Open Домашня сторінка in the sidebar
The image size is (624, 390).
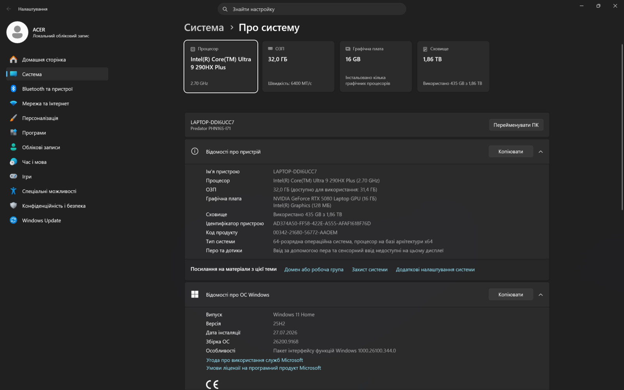click(57, 60)
